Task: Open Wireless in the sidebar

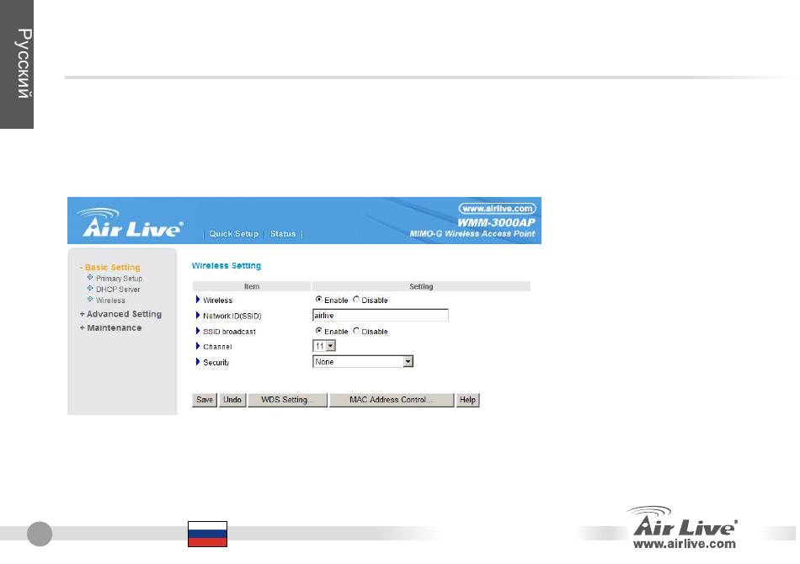Action: [x=110, y=301]
